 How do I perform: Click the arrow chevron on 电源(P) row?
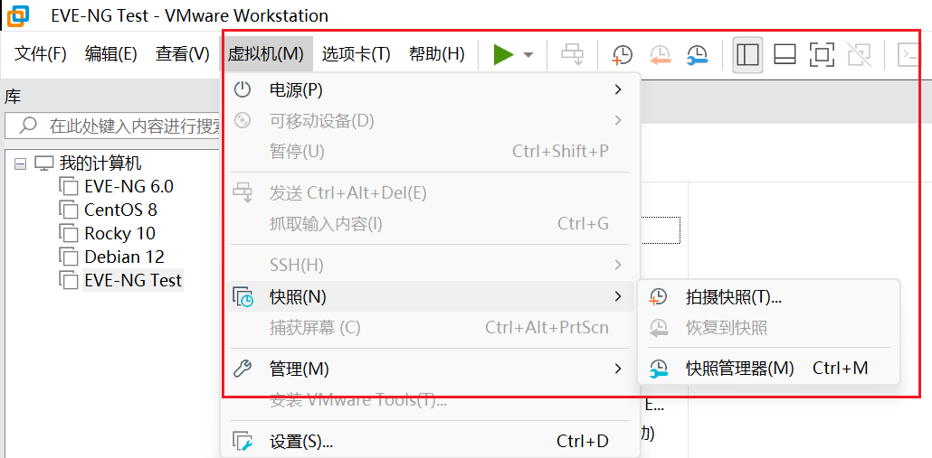coord(618,89)
